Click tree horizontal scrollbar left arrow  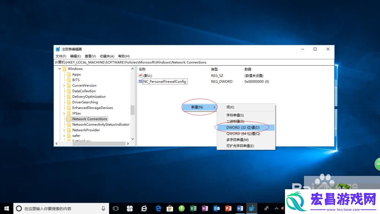coord(57,144)
